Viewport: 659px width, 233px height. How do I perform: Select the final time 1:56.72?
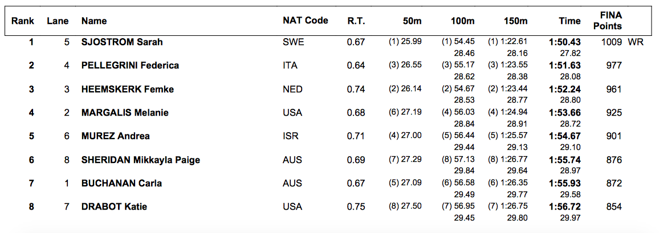pos(564,207)
